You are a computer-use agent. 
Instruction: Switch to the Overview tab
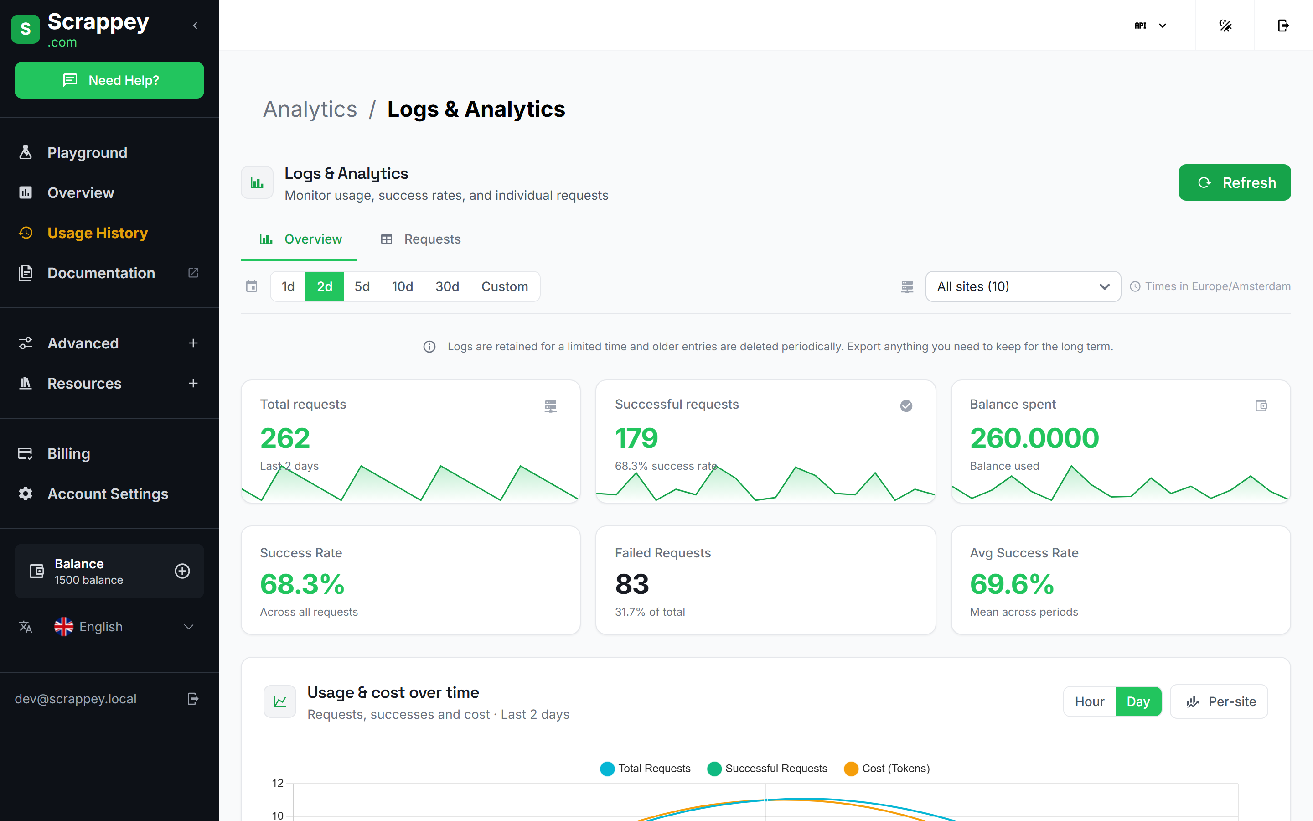pos(299,239)
